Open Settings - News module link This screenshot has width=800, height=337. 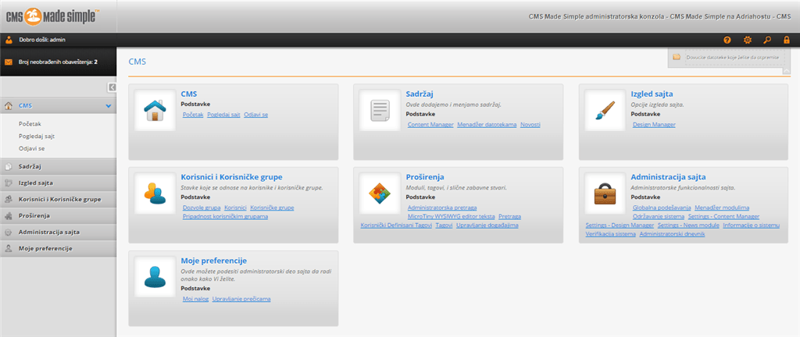(688, 225)
